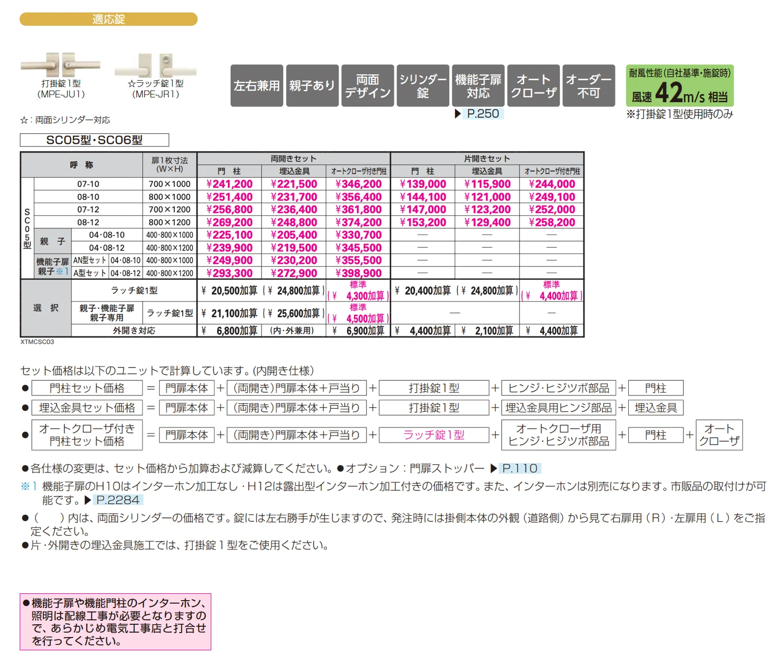The image size is (777, 670).
Task: Click price ¥398,900 in the table
Action: click(x=358, y=274)
